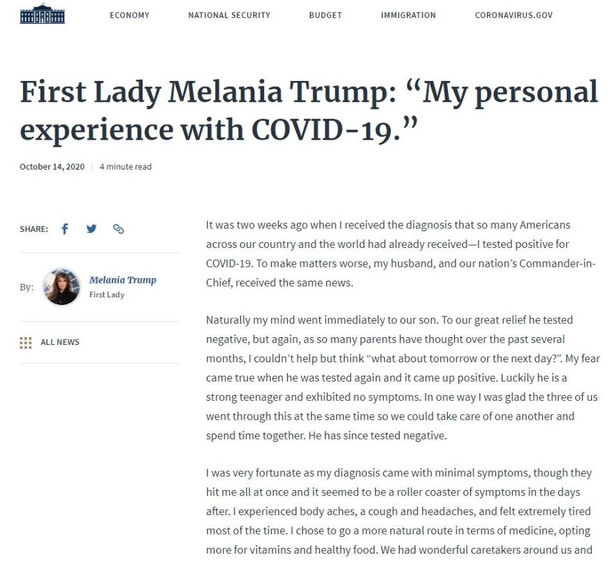
Task: Click the October 14, 2020 date
Action: [x=52, y=167]
